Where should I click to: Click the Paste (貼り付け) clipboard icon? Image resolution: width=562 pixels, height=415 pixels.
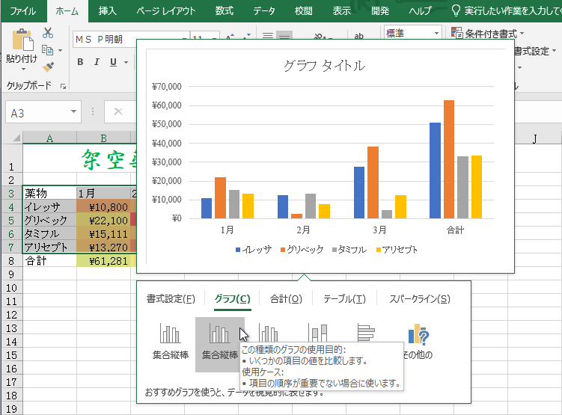coord(22,46)
